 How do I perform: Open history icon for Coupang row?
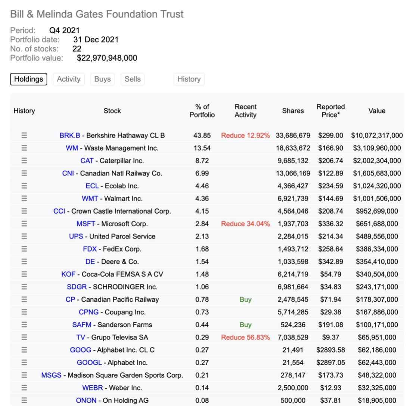click(x=24, y=312)
